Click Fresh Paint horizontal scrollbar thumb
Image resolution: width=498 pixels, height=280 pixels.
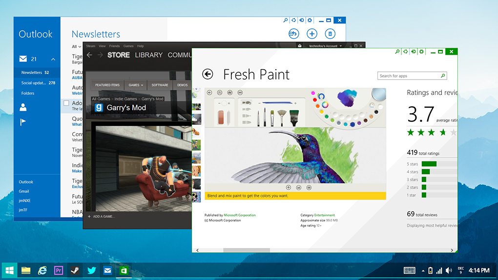pos(247,250)
